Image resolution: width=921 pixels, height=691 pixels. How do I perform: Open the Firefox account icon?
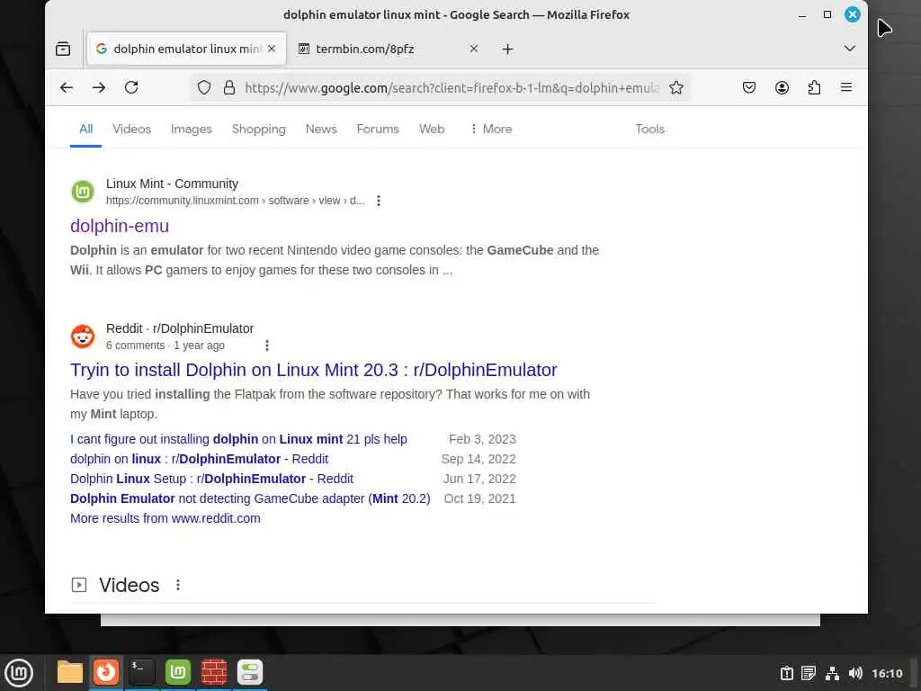[782, 87]
